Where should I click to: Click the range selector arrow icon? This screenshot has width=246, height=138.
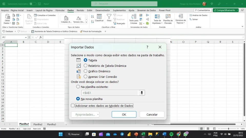[142, 93]
